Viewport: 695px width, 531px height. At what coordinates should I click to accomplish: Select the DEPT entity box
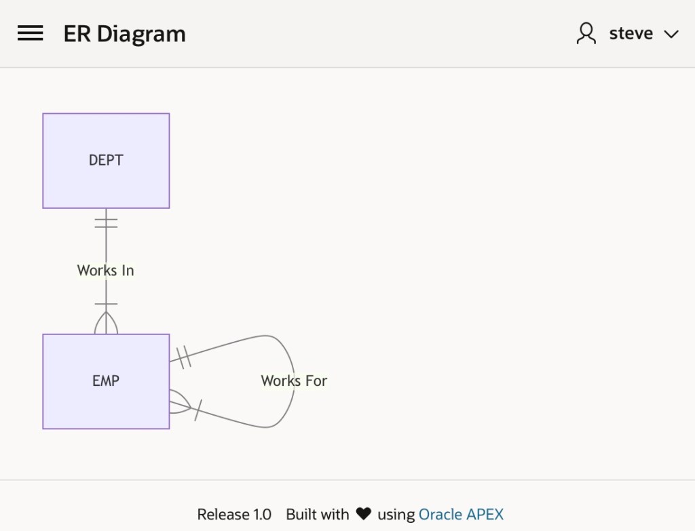click(106, 161)
